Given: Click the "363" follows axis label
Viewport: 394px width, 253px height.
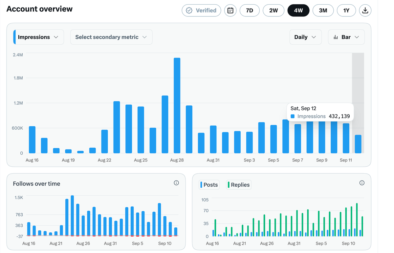Looking at the screenshot, I should point(19,225).
